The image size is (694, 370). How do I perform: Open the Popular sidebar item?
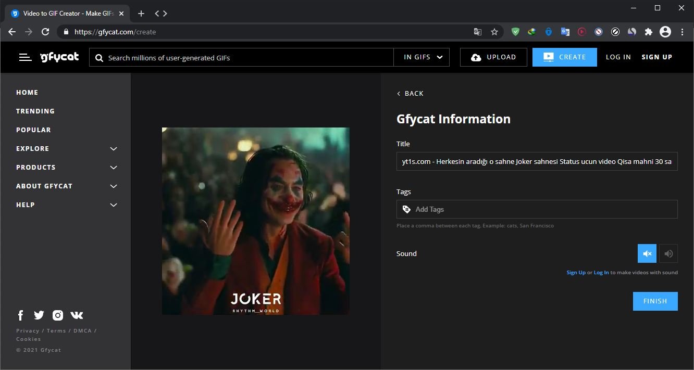pyautogui.click(x=33, y=130)
